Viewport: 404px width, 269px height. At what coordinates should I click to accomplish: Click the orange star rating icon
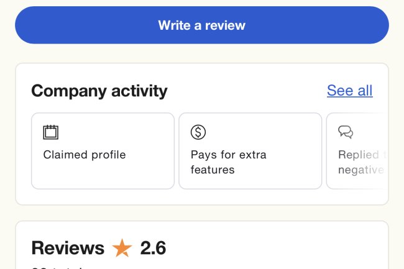tap(122, 248)
